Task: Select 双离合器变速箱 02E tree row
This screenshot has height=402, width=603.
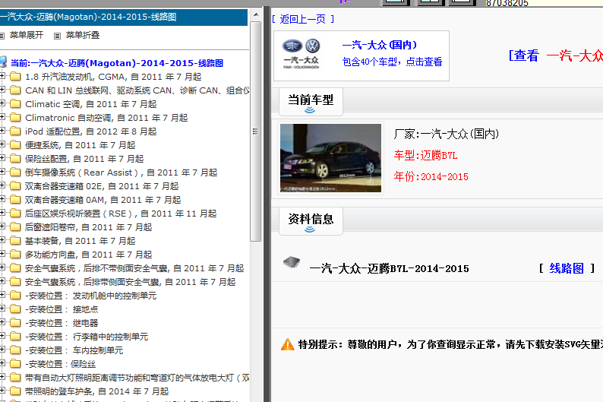Action: tap(102, 186)
